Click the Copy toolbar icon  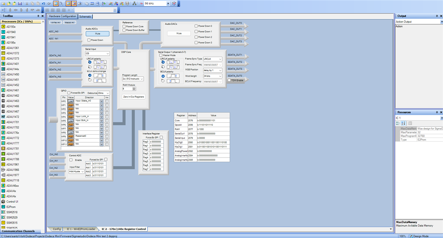pos(32,3)
